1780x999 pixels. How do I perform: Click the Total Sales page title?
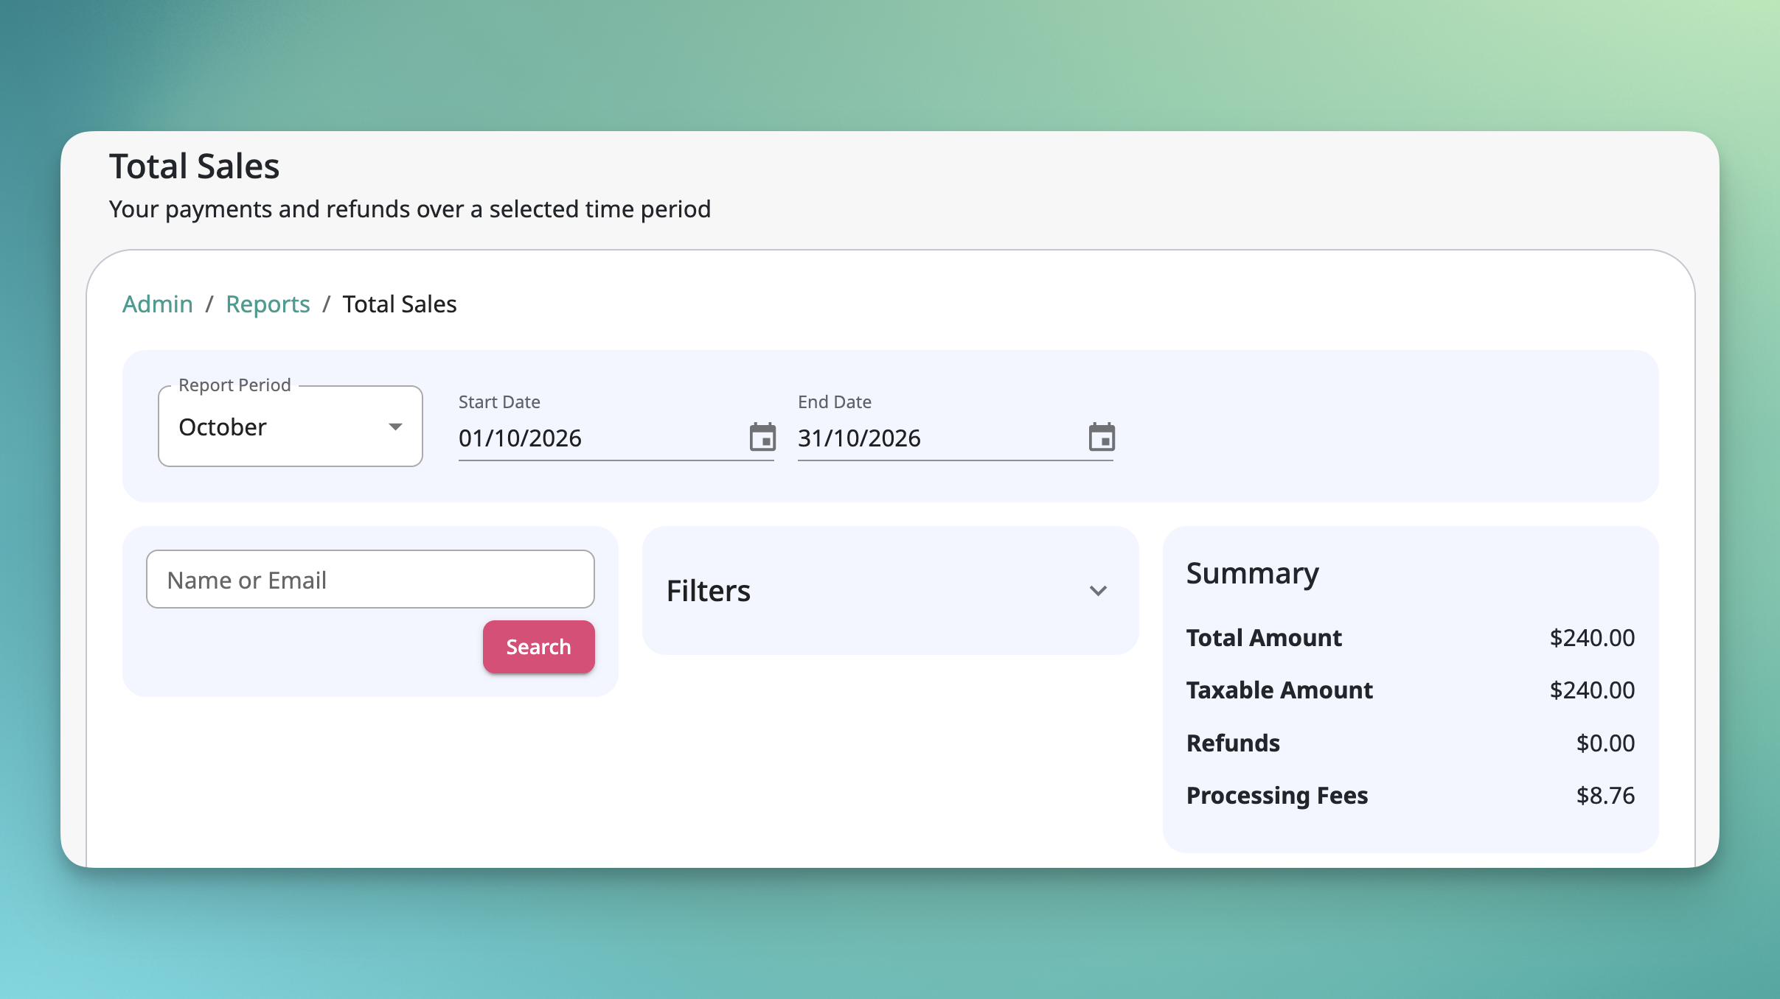tap(195, 166)
